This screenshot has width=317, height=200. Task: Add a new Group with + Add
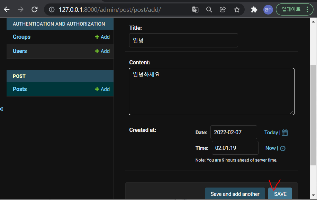click(x=102, y=37)
